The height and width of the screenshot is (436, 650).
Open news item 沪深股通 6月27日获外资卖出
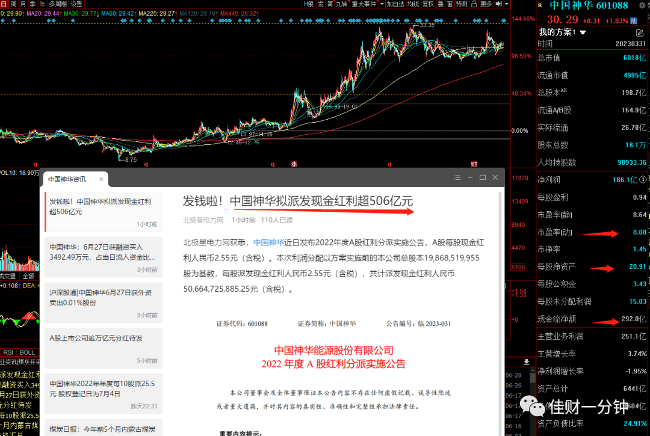tap(104, 302)
